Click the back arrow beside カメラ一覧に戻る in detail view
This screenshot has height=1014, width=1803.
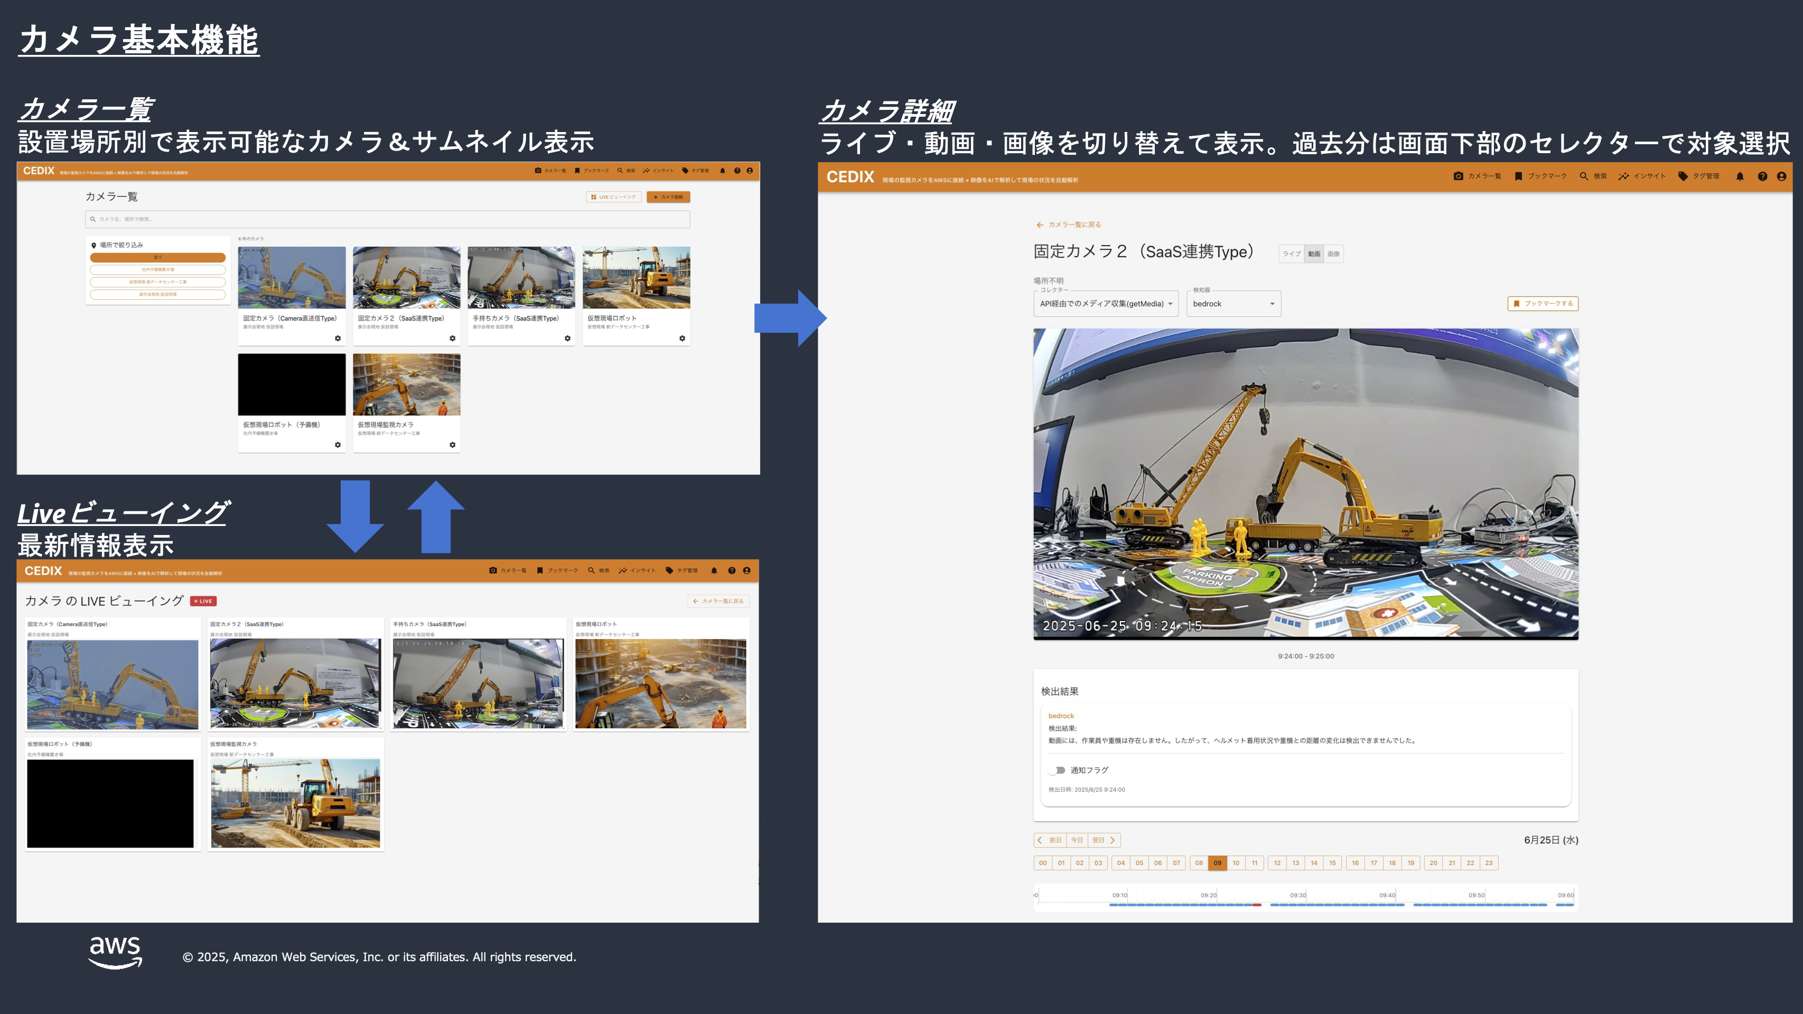1040,224
